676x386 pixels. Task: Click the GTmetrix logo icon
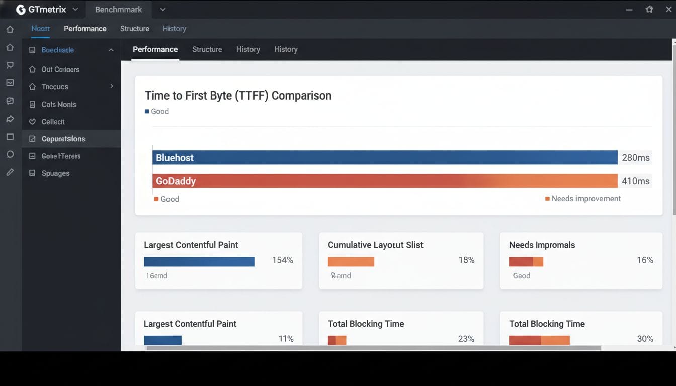pos(21,10)
